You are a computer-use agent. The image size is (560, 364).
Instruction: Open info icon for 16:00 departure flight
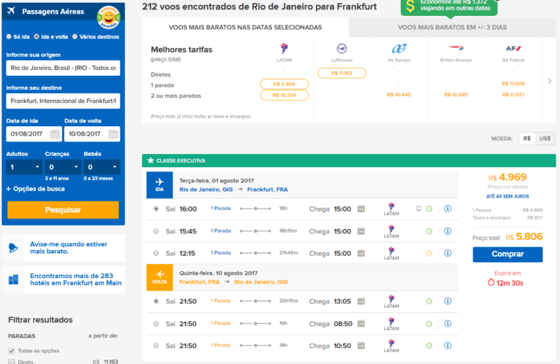(x=448, y=209)
